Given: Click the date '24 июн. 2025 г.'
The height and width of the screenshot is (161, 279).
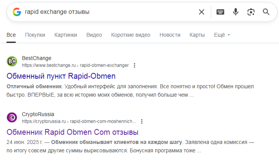Looking at the screenshot, I should pyautogui.click(x=25, y=142).
